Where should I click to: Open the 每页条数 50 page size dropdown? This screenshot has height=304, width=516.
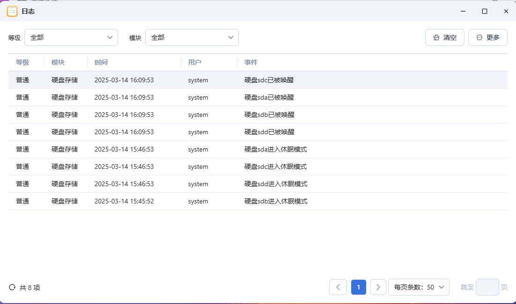[x=419, y=287]
